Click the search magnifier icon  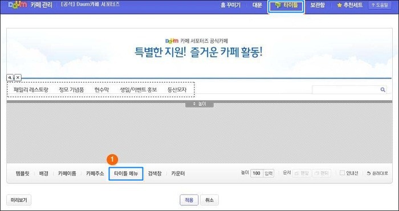(x=382, y=90)
